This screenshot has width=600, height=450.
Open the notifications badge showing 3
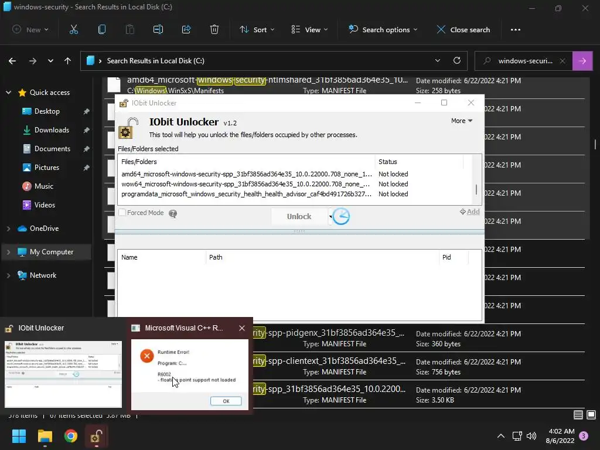[x=584, y=436]
